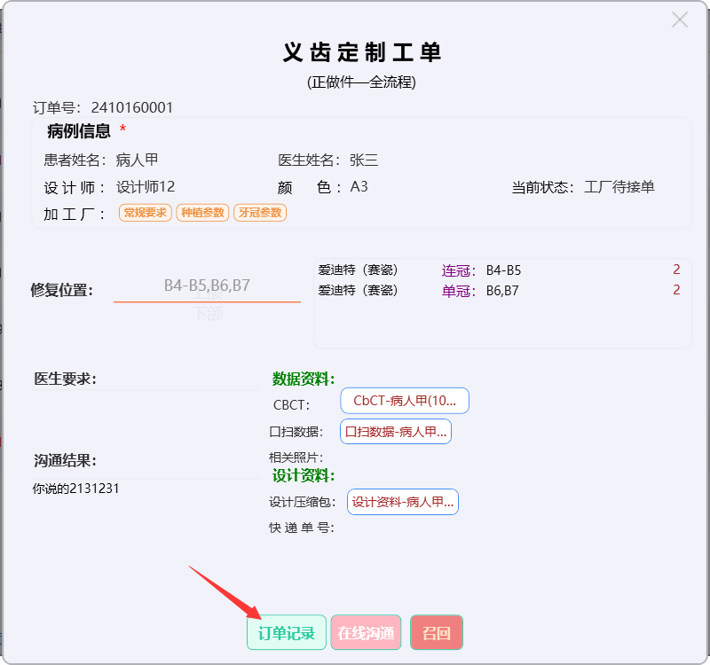Click the designer name 设计师12
Viewport: 710px width, 665px height.
pyautogui.click(x=146, y=187)
